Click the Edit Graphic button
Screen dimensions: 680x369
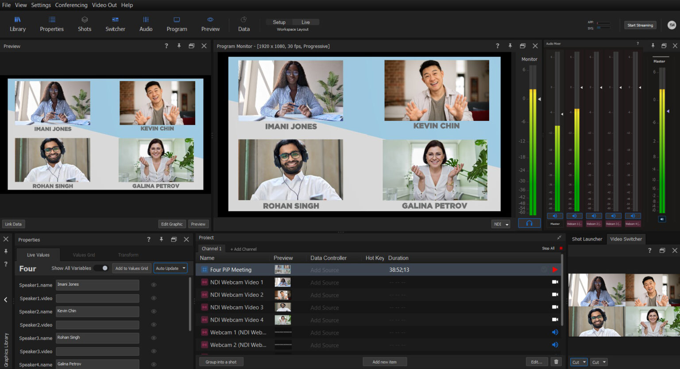pos(172,224)
